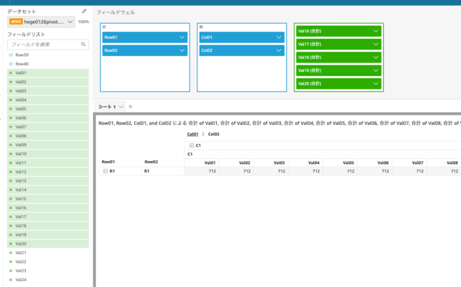Viewport: 461px width, 287px height.
Task: Click the Col01 breadcrumb link
Action: [192, 134]
